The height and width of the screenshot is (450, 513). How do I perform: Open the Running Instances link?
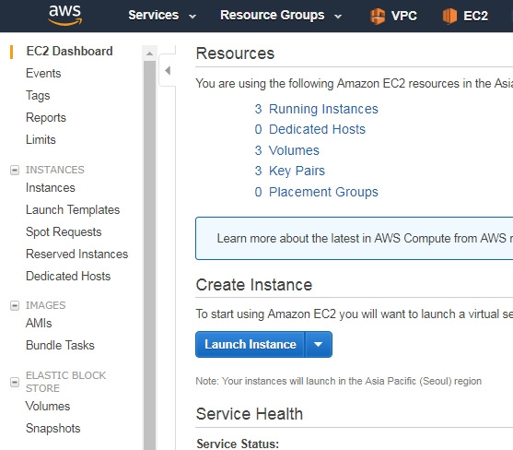point(323,109)
